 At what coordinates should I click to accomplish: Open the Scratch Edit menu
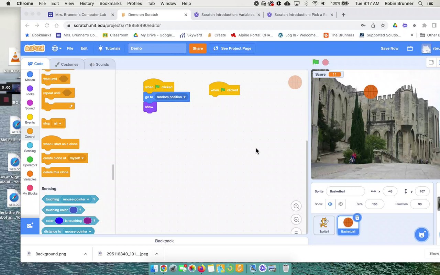[84, 48]
